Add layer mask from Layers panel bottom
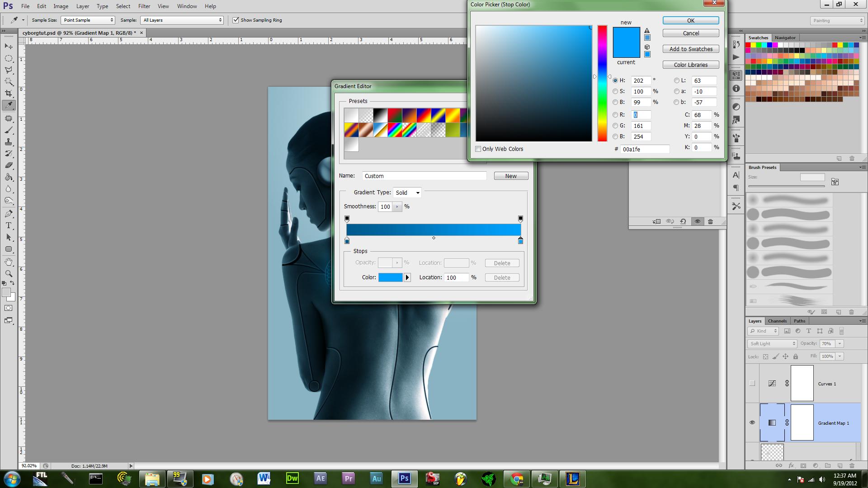 803,465
